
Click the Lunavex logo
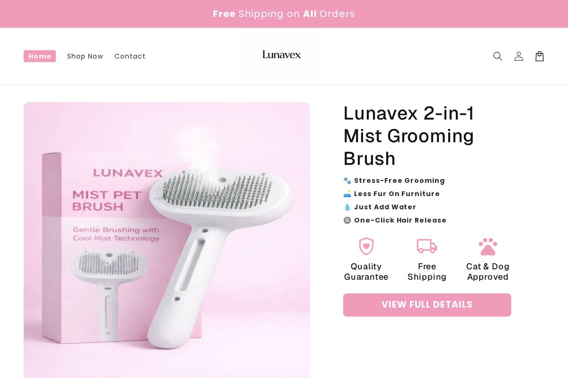point(282,55)
